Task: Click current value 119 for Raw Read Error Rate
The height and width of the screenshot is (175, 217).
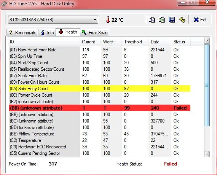Action: 86,50
